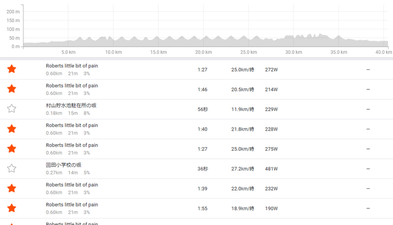Click the dash in the 481W row

click(368, 169)
